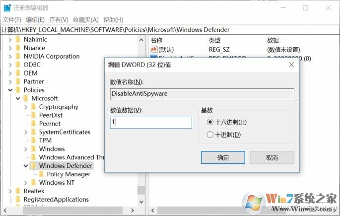Viewport: 340px width, 216px height.
Task: Collapse the Windows Defender key
Action: [26, 166]
